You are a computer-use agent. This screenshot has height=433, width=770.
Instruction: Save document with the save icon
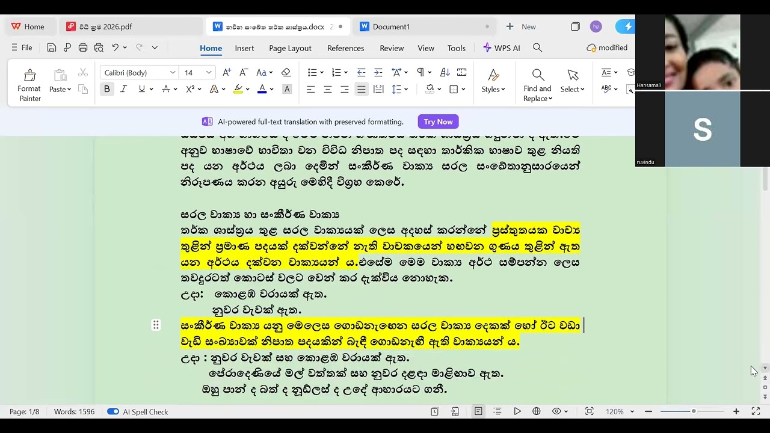pos(51,48)
